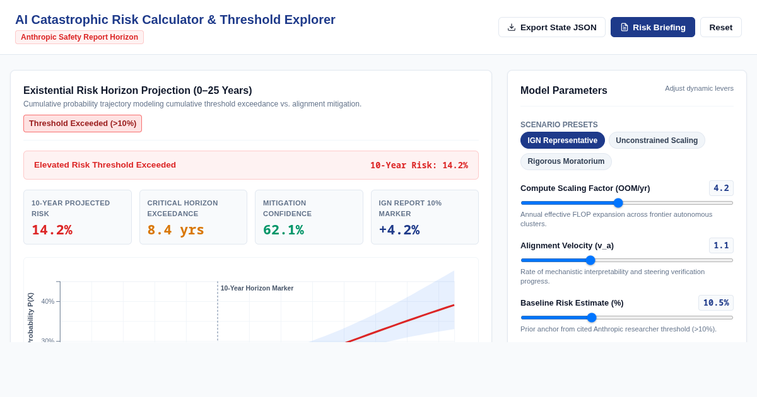Choose the Rigorous Moratorium preset

pos(566,161)
